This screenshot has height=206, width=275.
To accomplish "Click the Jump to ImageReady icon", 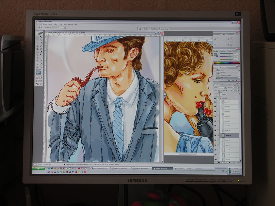I will click(39, 84).
